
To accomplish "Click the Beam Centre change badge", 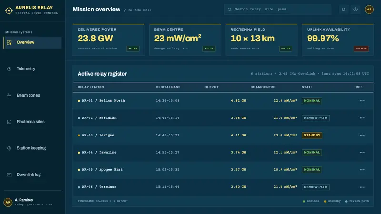I will 209,49.
